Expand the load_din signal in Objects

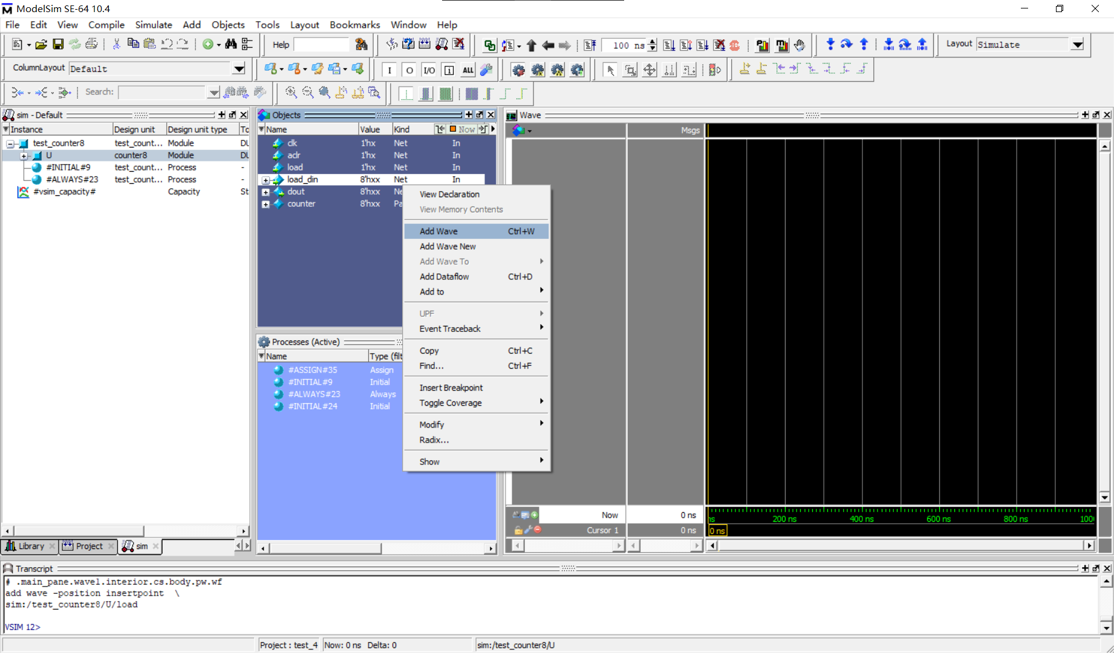coord(265,180)
